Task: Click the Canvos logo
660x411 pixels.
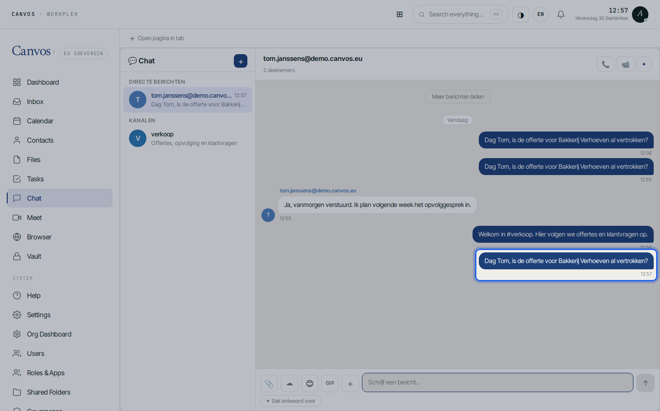Action: coord(31,51)
